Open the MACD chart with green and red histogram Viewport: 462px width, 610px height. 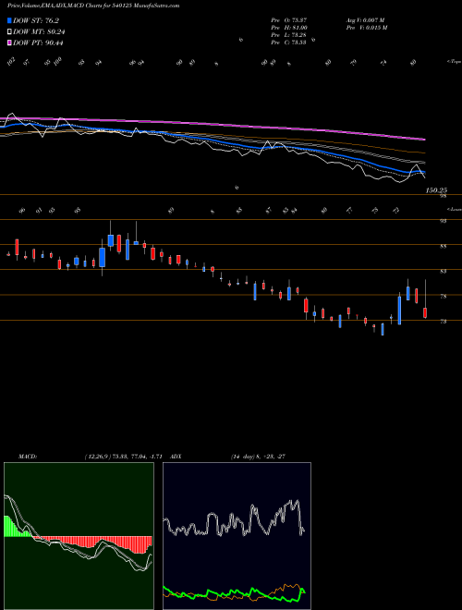tap(79, 536)
